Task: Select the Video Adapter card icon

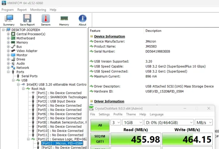Action: click(13, 51)
